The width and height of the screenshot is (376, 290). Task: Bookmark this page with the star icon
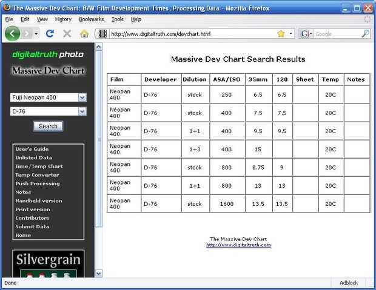(281, 34)
